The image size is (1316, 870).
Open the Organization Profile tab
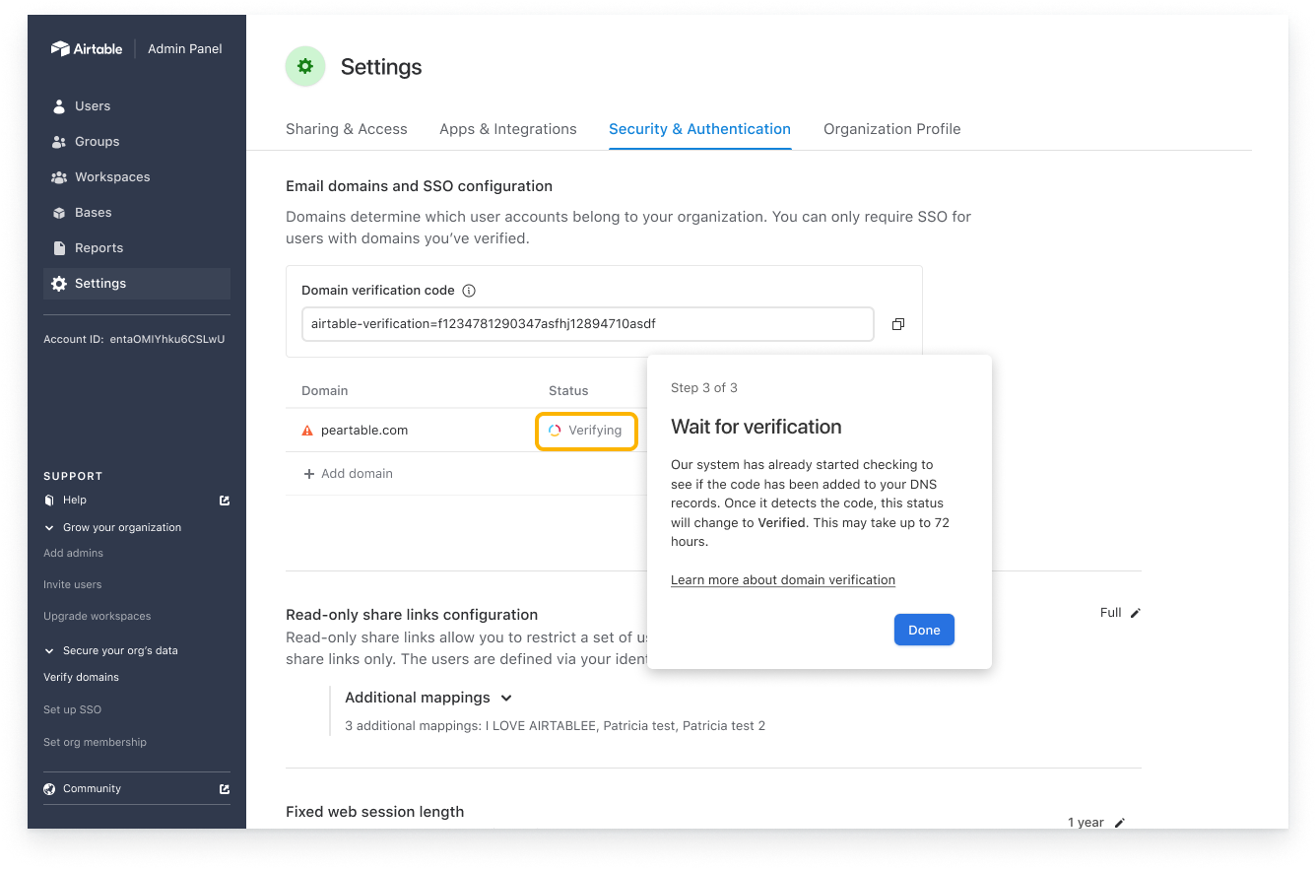point(891,128)
